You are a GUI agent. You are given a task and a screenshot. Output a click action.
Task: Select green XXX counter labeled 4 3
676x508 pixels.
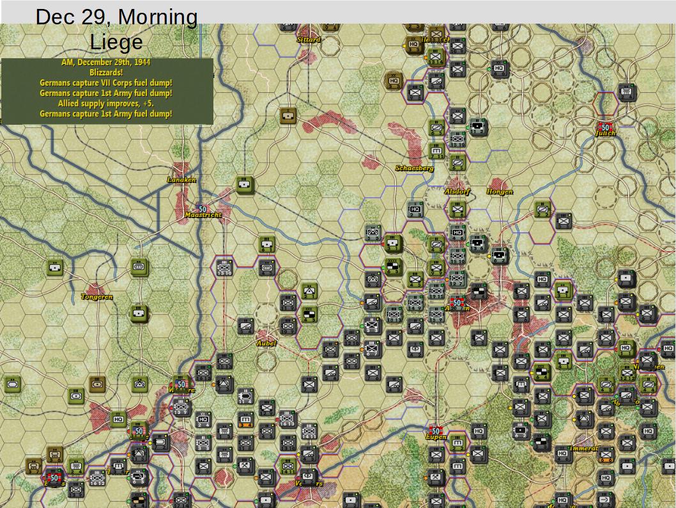309,315
